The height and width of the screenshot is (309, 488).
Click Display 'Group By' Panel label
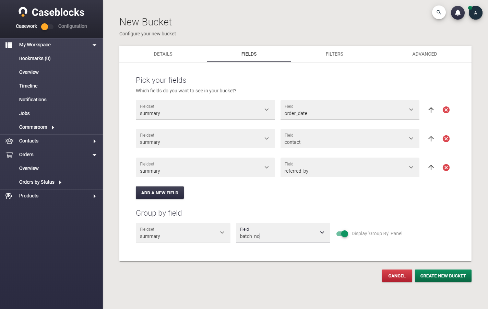click(377, 233)
